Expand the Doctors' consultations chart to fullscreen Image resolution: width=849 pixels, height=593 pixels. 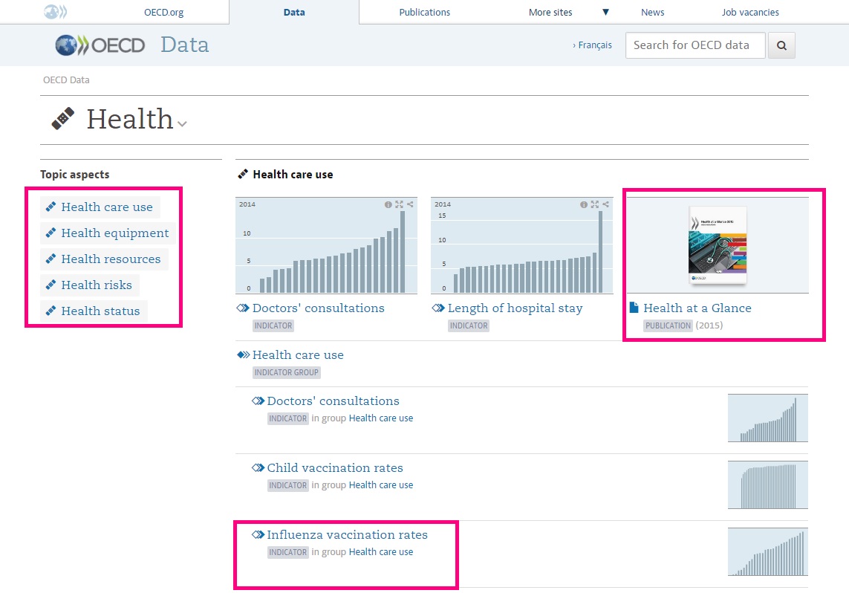[399, 204]
